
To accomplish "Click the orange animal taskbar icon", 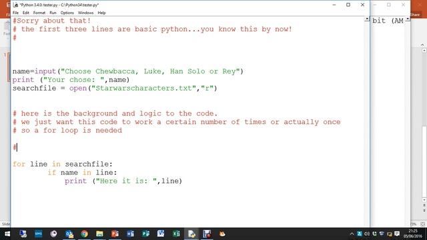I will [x=222, y=234].
